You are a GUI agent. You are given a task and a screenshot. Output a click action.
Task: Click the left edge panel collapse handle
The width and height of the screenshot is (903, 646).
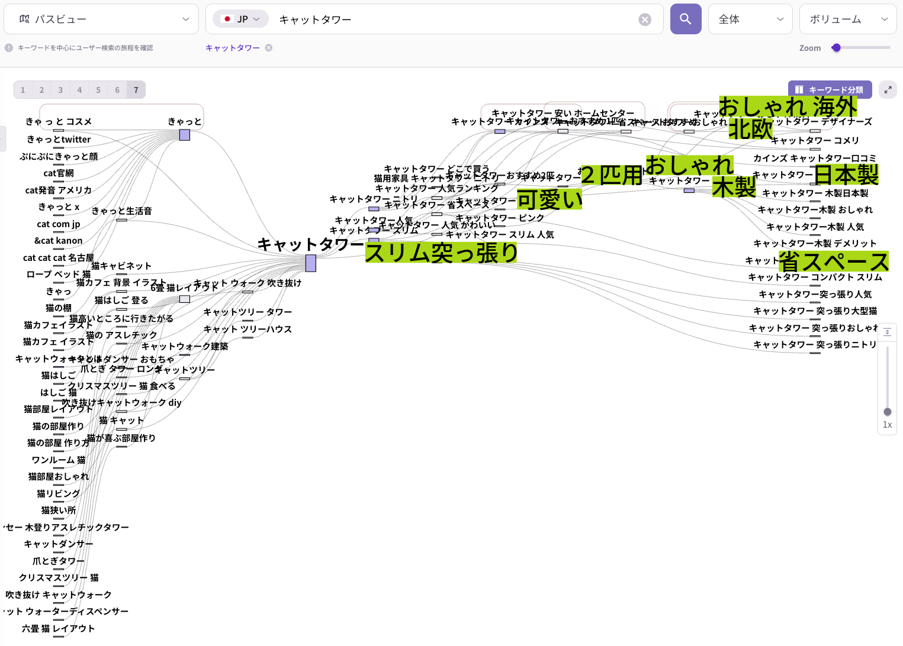pyautogui.click(x=2, y=138)
